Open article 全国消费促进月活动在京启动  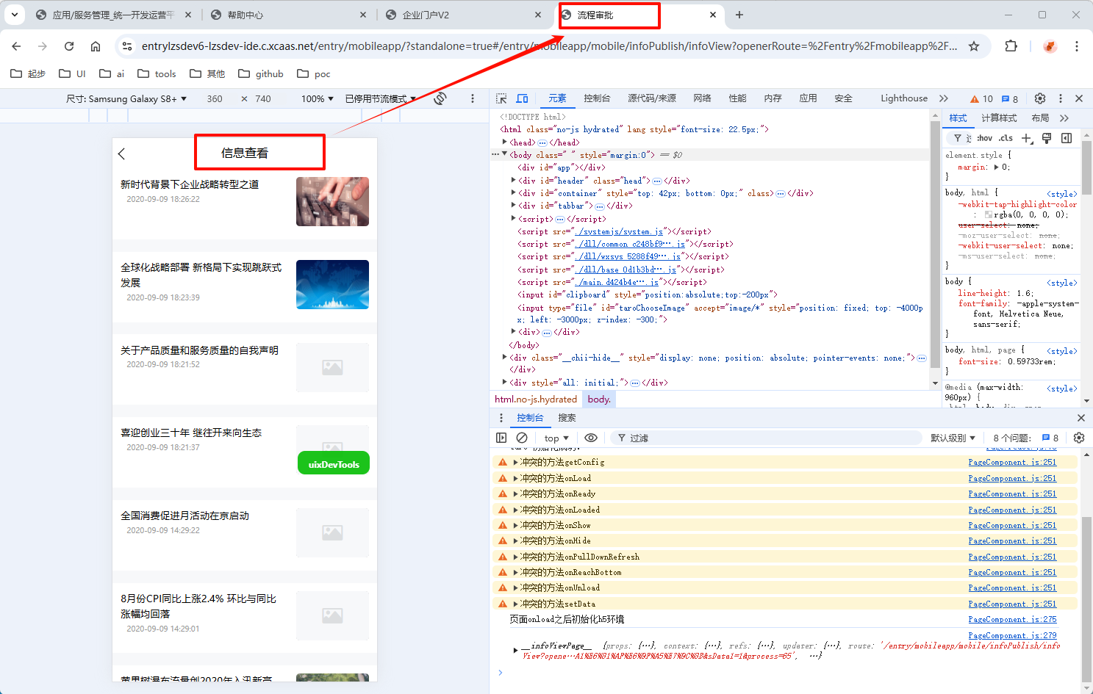(185, 516)
